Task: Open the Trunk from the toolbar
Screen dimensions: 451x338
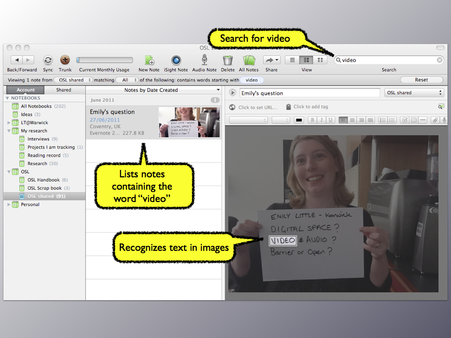Action: pyautogui.click(x=65, y=60)
